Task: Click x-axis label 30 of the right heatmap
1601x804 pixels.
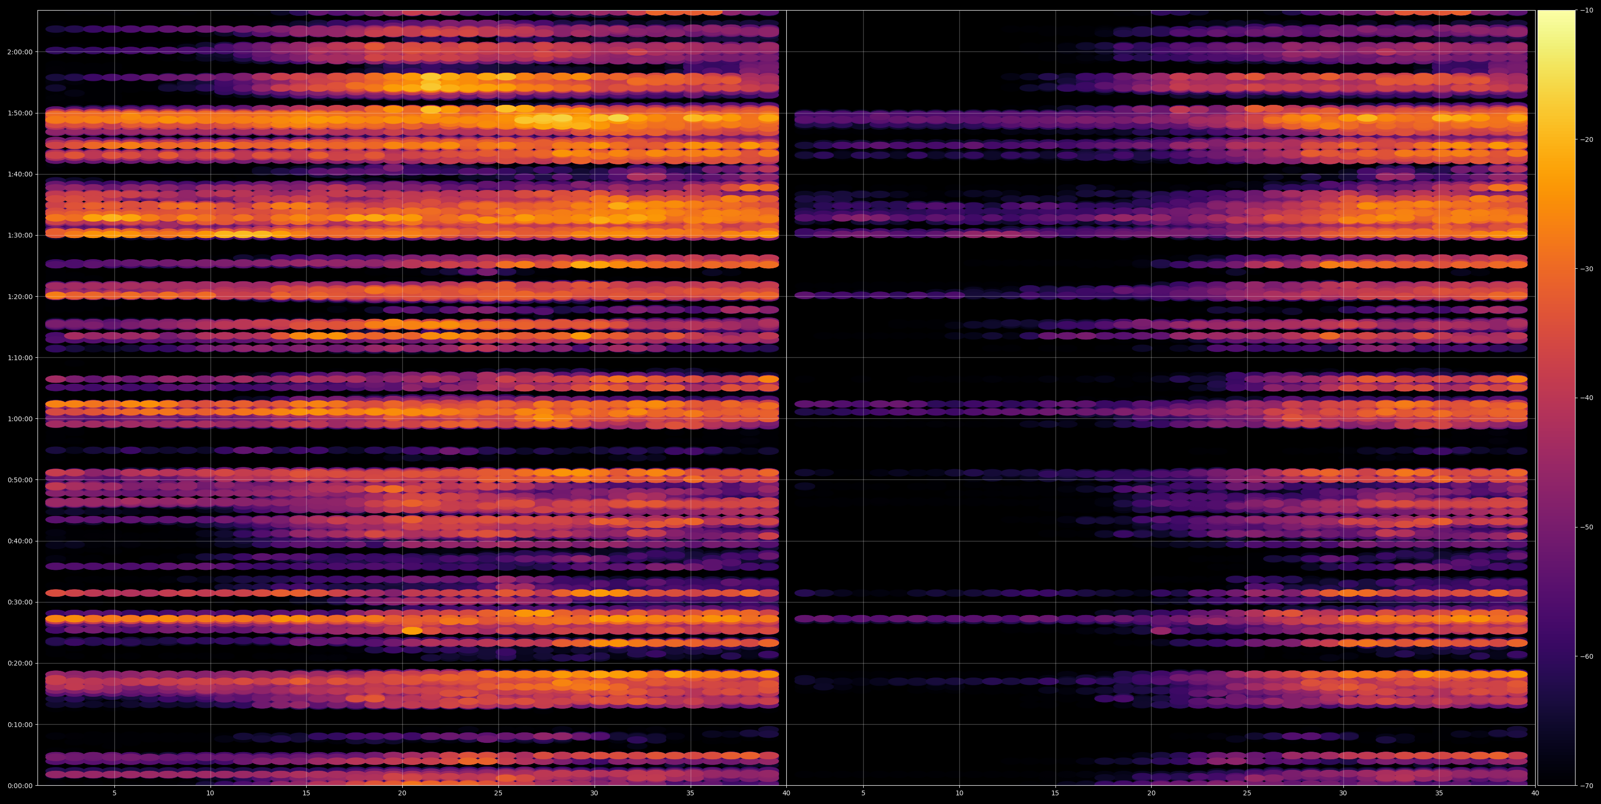Action: click(1343, 793)
